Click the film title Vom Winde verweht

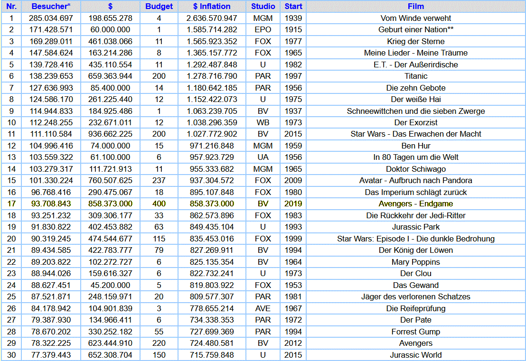pos(416,18)
